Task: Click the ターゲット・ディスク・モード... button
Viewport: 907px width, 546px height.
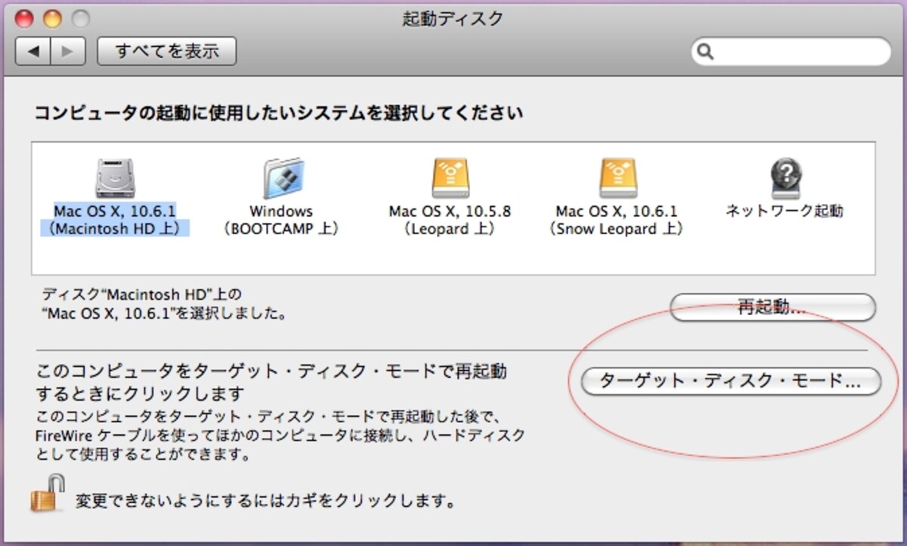Action: [x=731, y=381]
